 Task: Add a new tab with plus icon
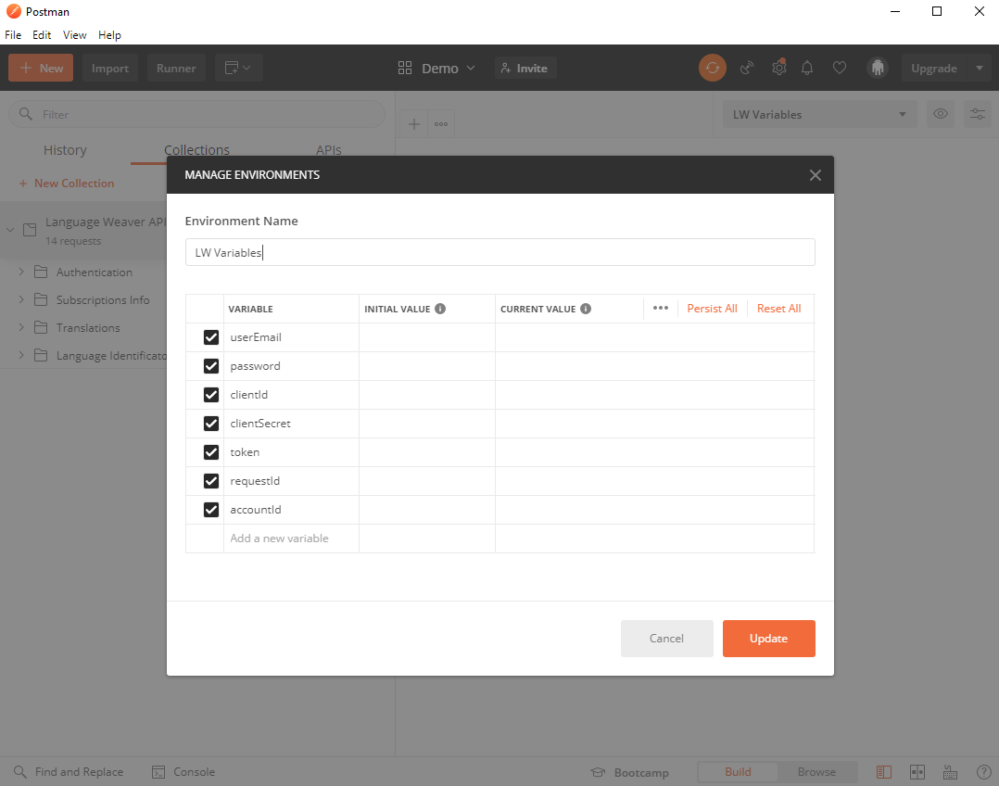point(414,124)
